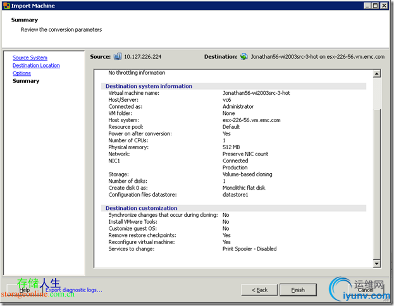Open the Options step link
Screen dimensions: 394x306
coord(22,73)
